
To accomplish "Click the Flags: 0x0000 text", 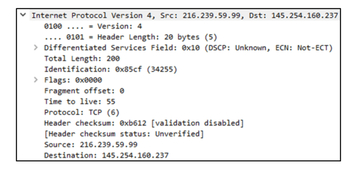I will tap(73, 80).
